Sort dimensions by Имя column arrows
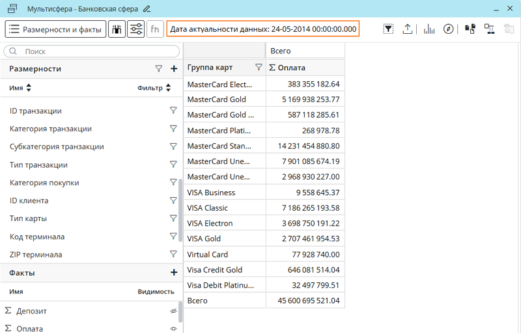 (x=29, y=88)
